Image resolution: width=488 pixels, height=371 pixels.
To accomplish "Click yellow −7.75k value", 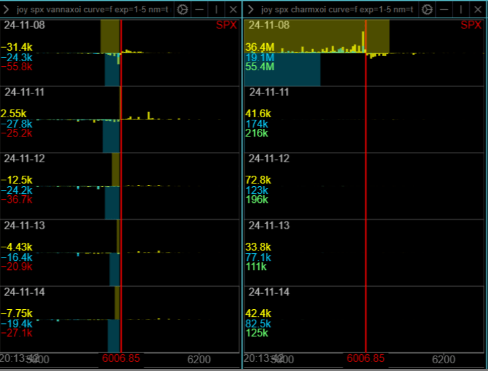I will click(17, 314).
